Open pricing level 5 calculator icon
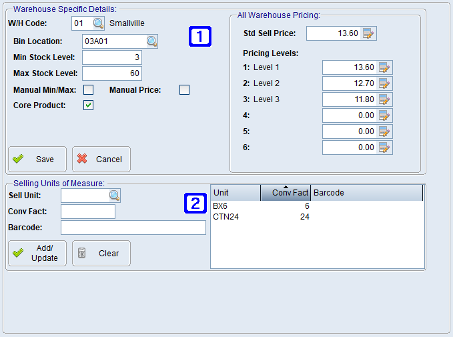Screen dimensions: 453x337 tap(384, 131)
